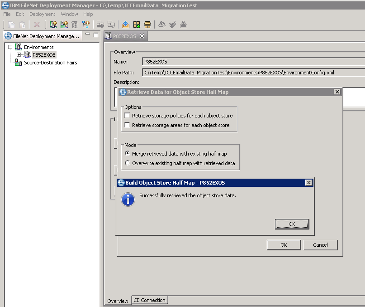
Task: Click the Delete toolbar icon
Action: point(36,24)
